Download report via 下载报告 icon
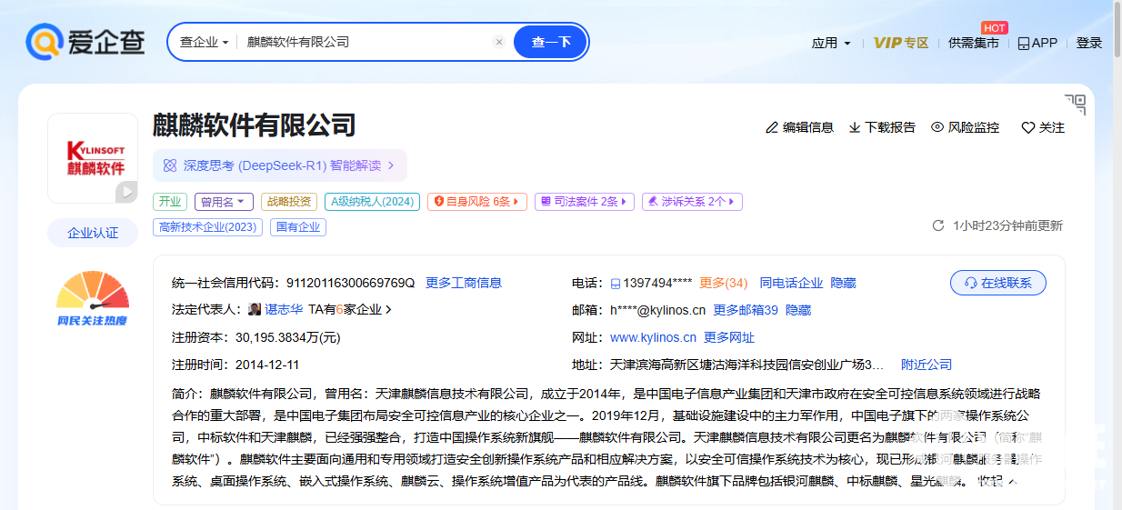Viewport: 1122px width, 510px height. point(855,127)
